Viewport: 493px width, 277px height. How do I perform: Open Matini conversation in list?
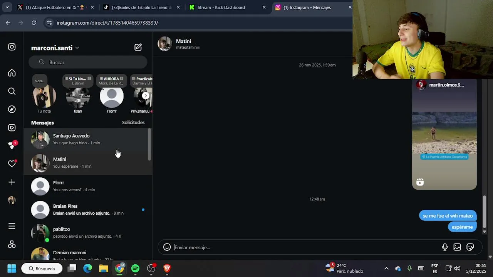click(88, 163)
